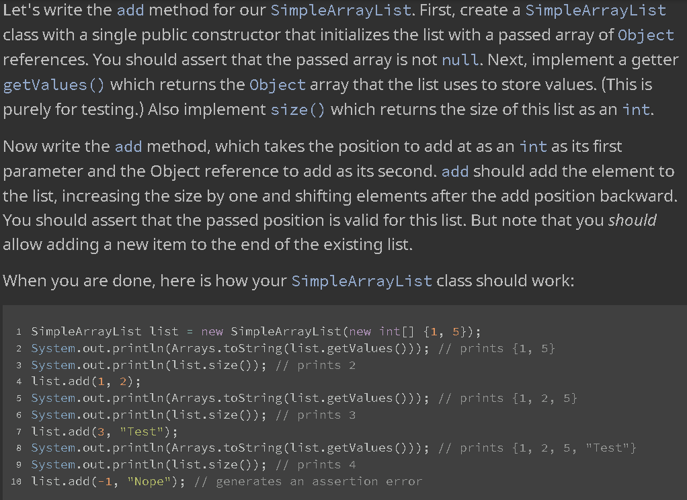The image size is (687, 500).
Task: Click the -1 argument on line 10
Action: (104, 481)
